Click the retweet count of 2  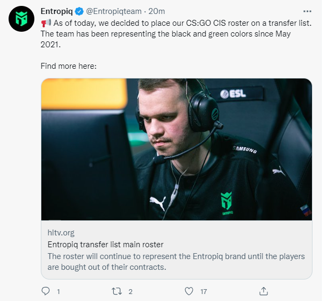[130, 292]
